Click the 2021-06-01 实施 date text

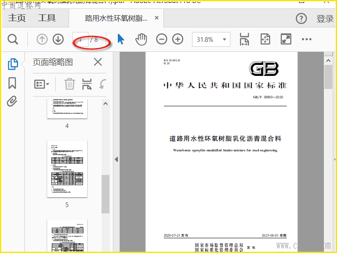click(x=274, y=235)
